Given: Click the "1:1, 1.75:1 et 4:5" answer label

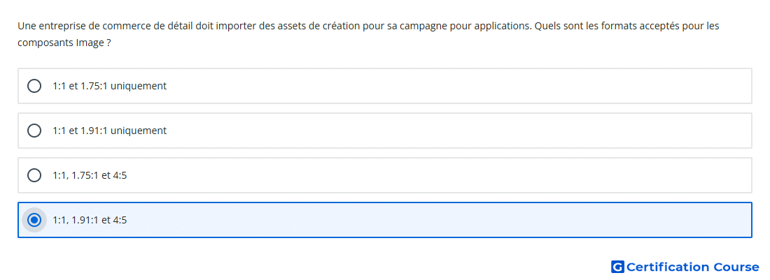Looking at the screenshot, I should tap(90, 175).
